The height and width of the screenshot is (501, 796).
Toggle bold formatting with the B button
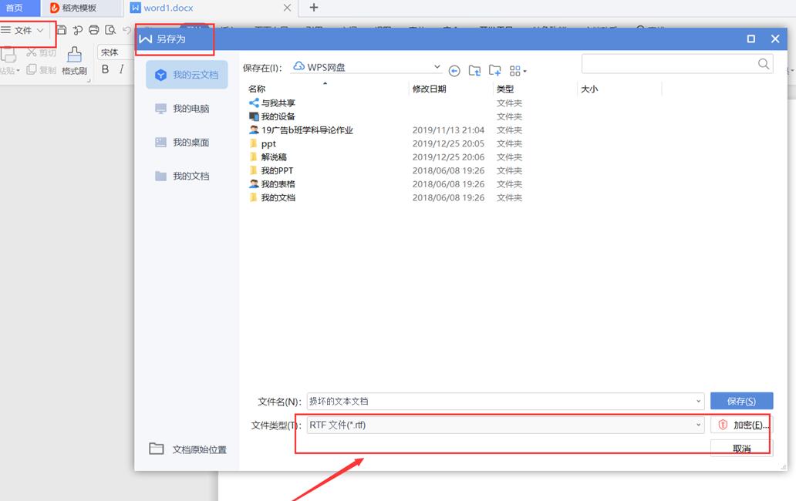[105, 69]
